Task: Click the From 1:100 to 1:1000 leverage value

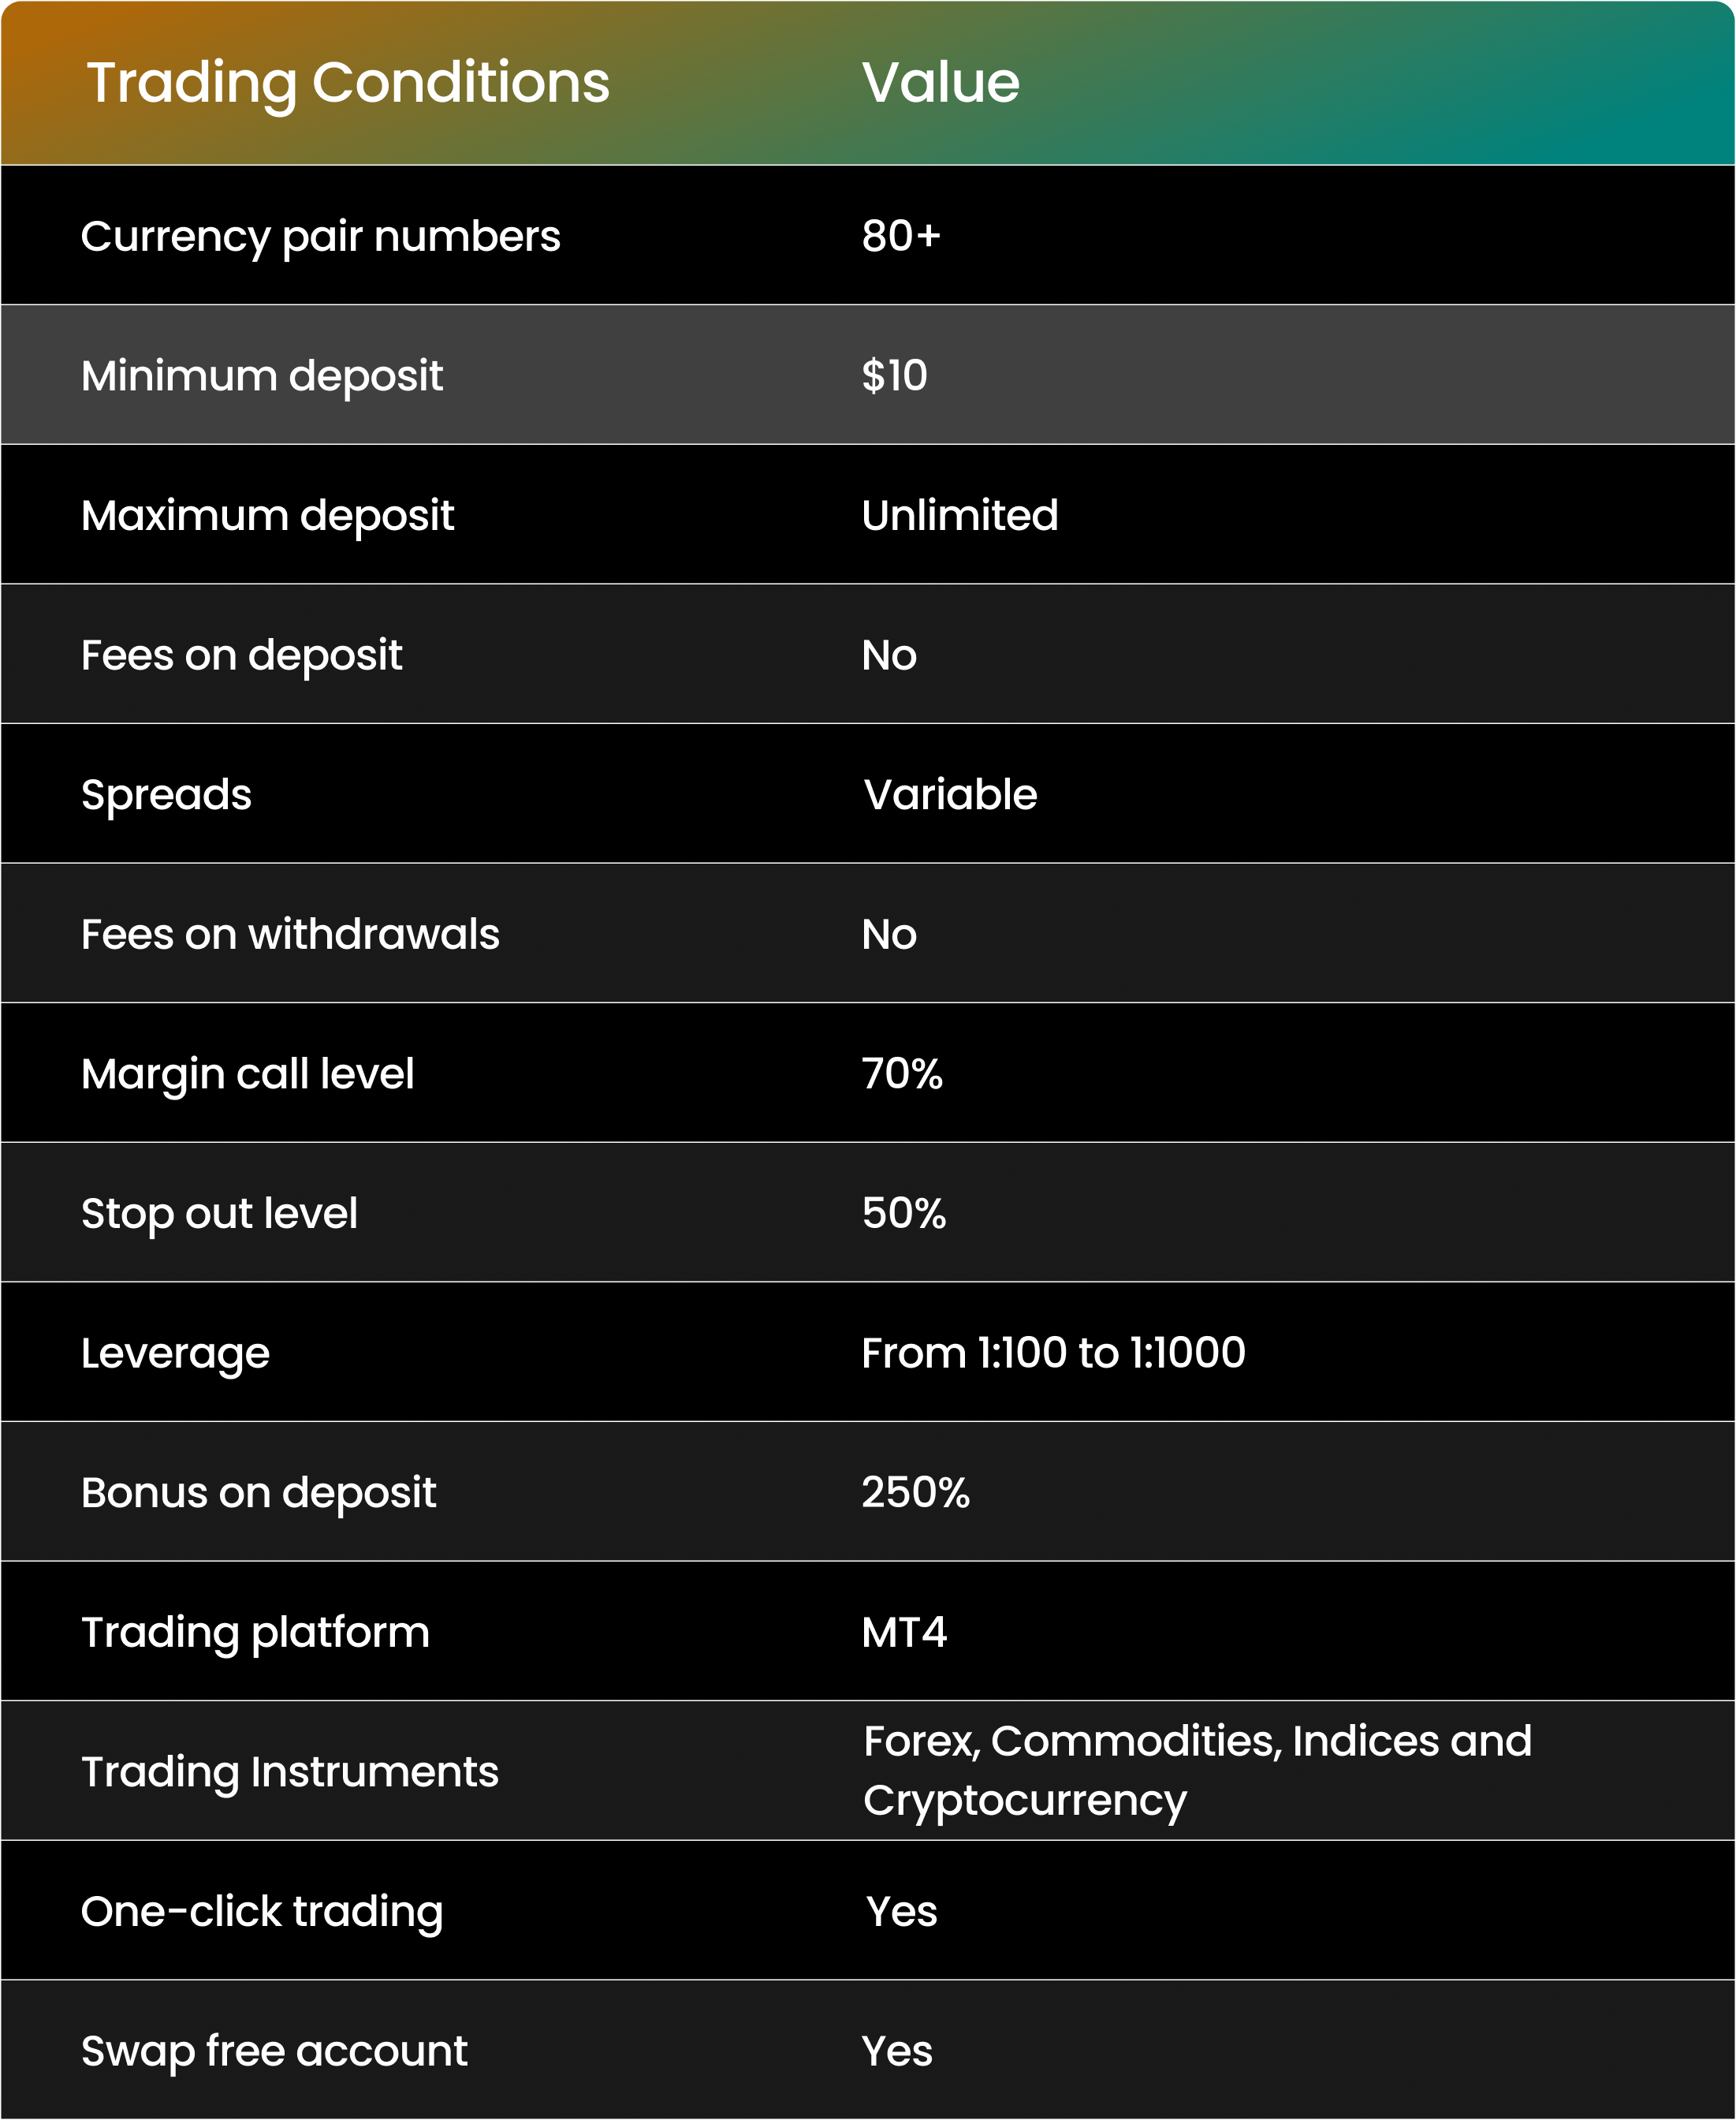Action: 1054,1353
